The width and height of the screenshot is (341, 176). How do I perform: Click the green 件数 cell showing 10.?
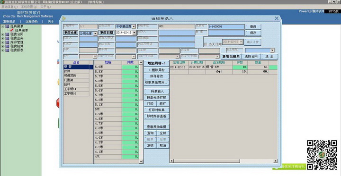(240, 67)
